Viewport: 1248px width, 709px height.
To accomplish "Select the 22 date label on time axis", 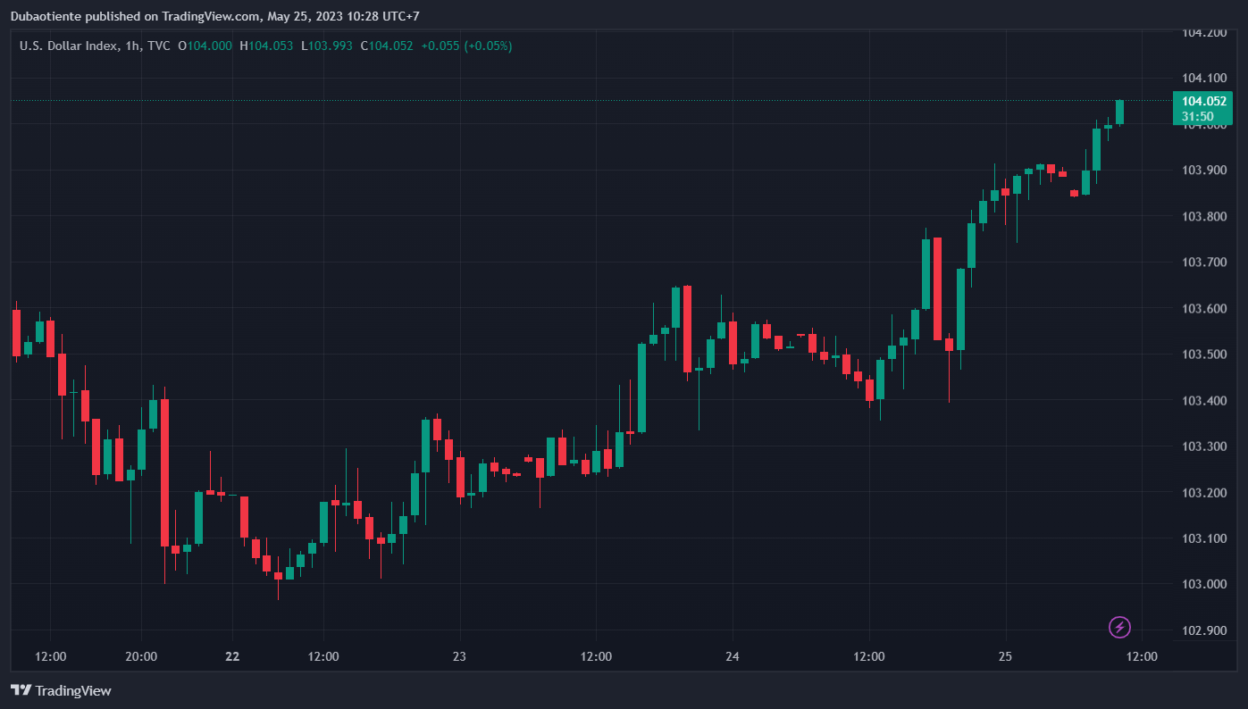I will pos(232,657).
